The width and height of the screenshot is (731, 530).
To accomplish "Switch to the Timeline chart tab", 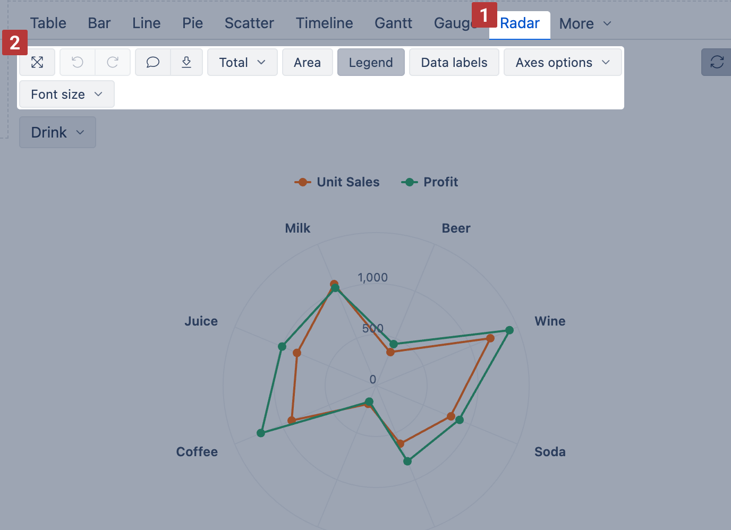I will tap(324, 23).
